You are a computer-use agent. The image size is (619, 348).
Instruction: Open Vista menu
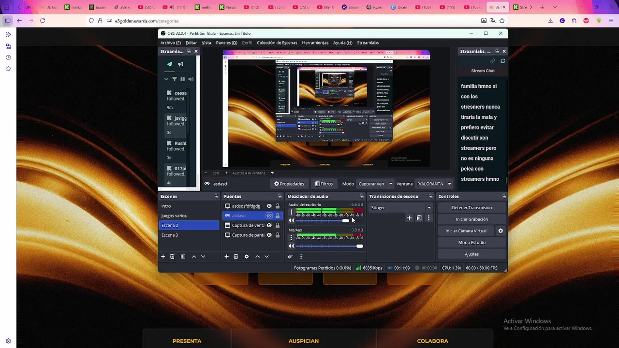coord(206,43)
